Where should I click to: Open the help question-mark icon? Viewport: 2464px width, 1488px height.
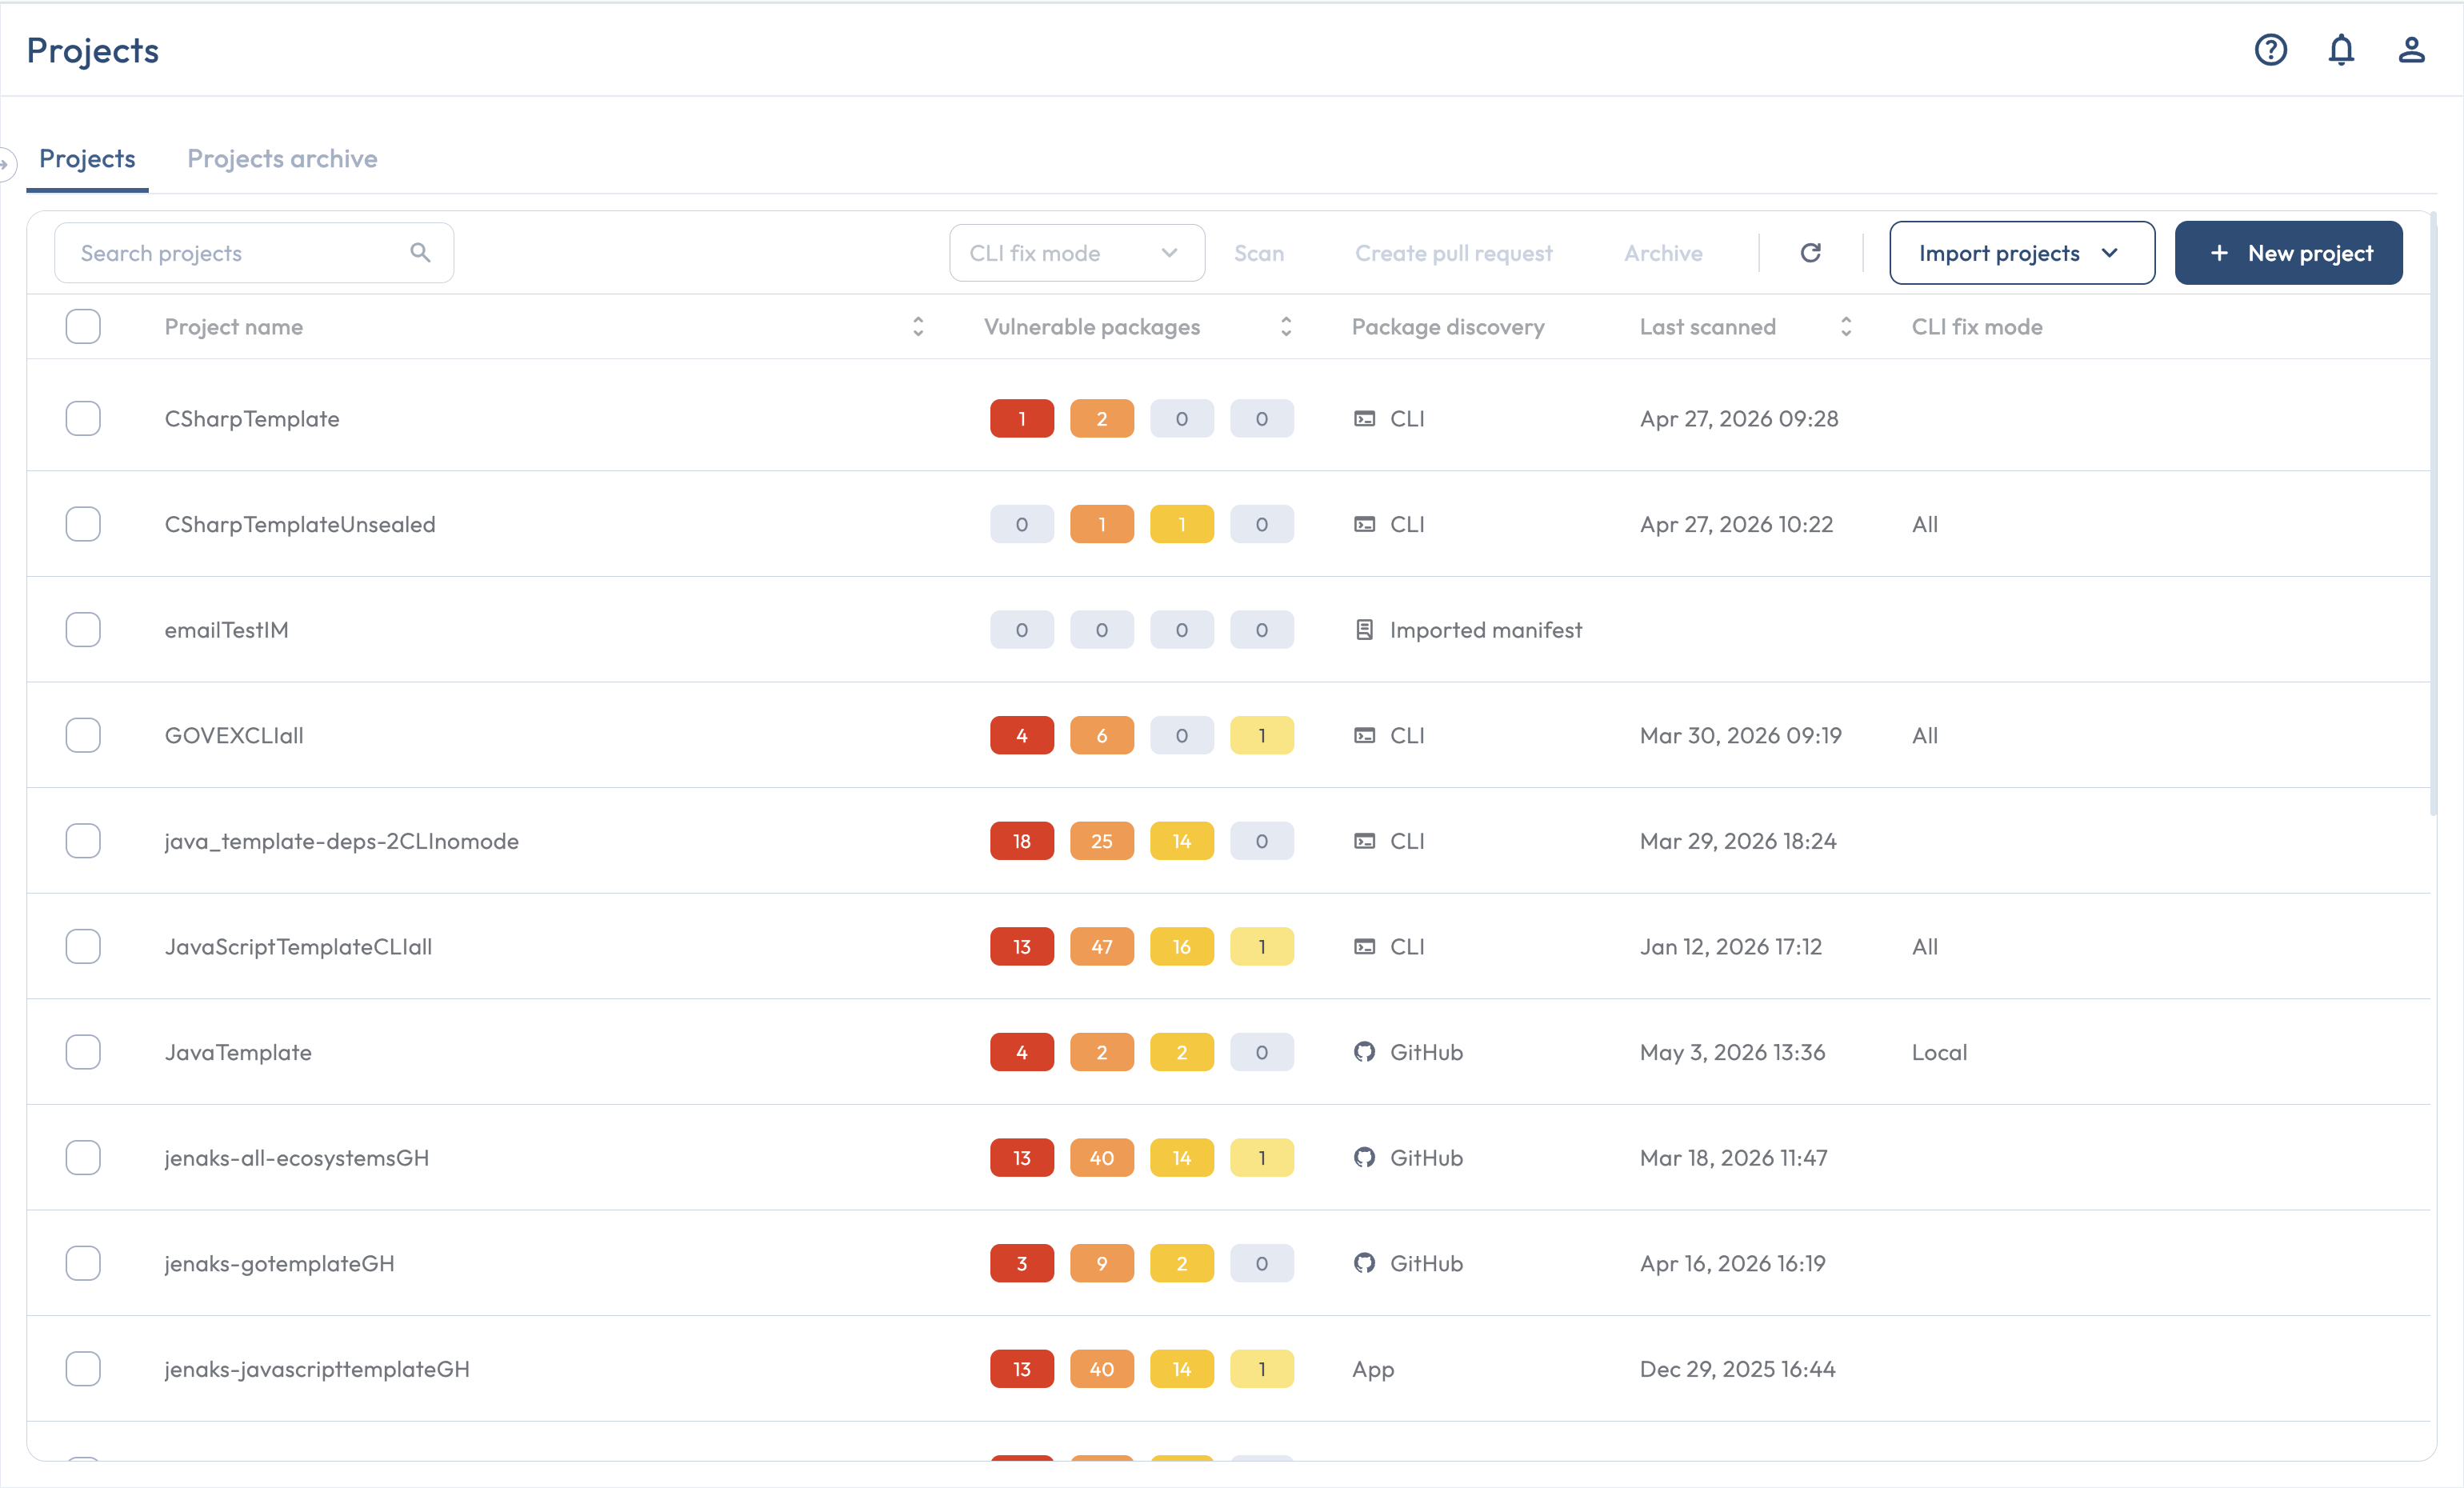pos(2270,50)
